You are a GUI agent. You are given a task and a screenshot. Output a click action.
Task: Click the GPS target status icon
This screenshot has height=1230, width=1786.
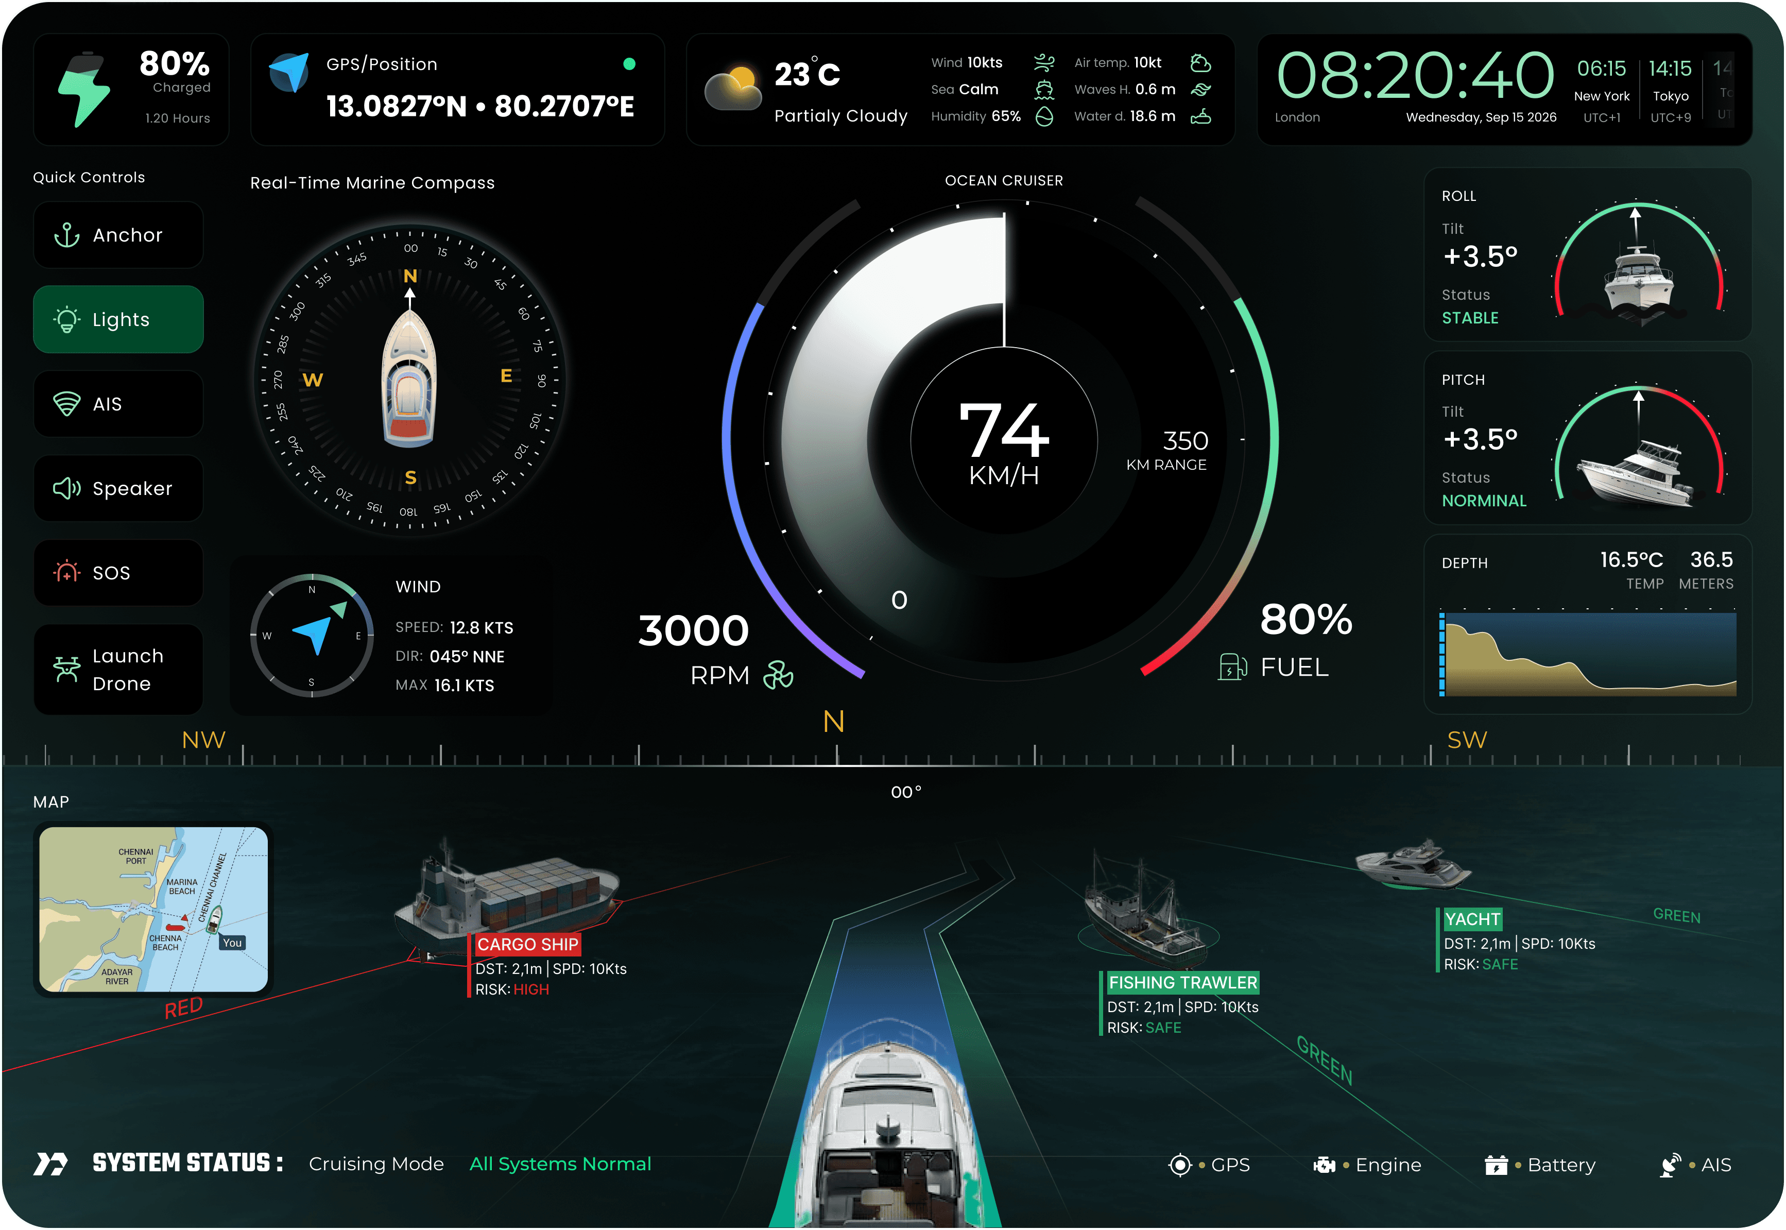click(1180, 1165)
